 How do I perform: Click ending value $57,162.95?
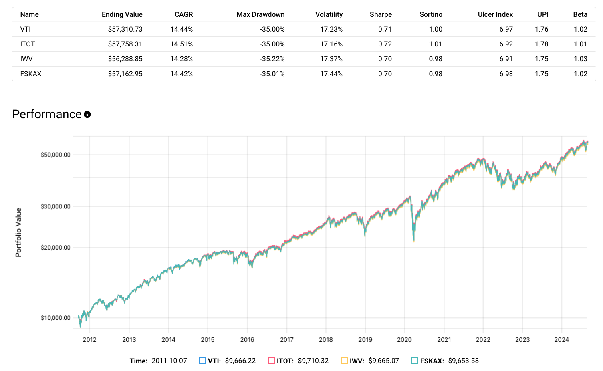(x=125, y=74)
